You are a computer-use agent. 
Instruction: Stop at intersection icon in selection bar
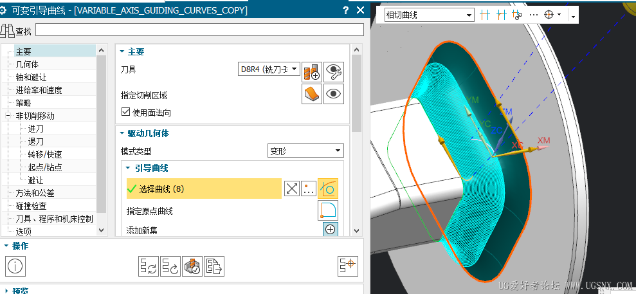(x=485, y=15)
